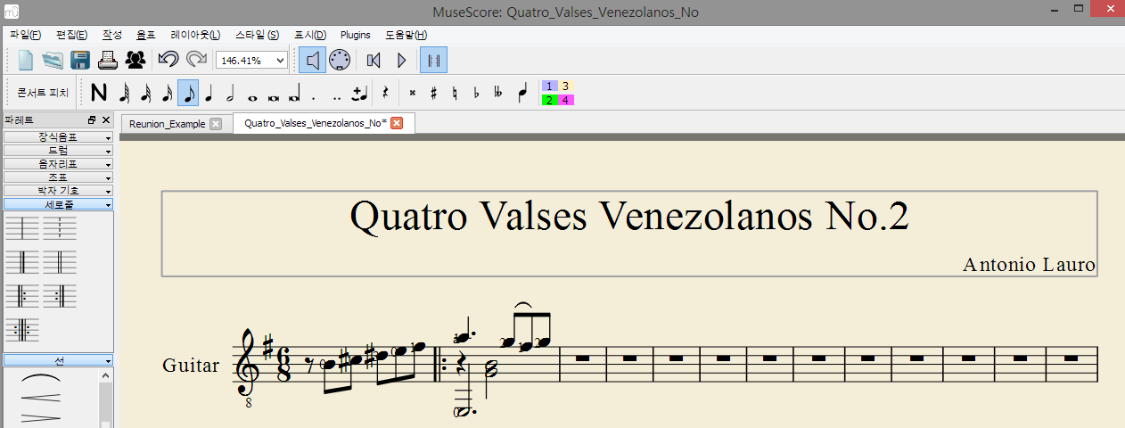This screenshot has width=1125, height=428.
Task: Click the 콘서트 피치 button
Action: pos(43,93)
